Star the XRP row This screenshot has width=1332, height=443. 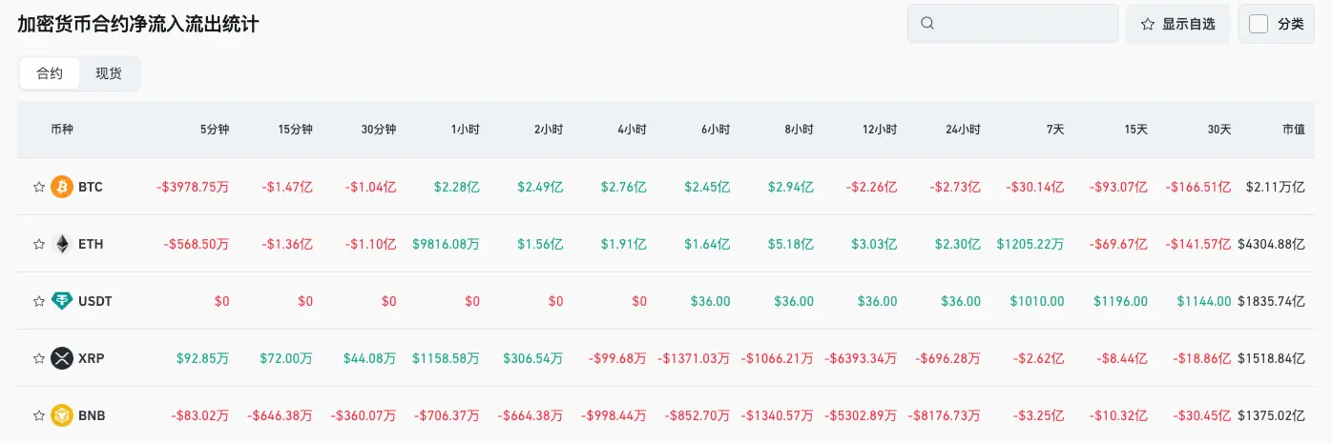39,358
